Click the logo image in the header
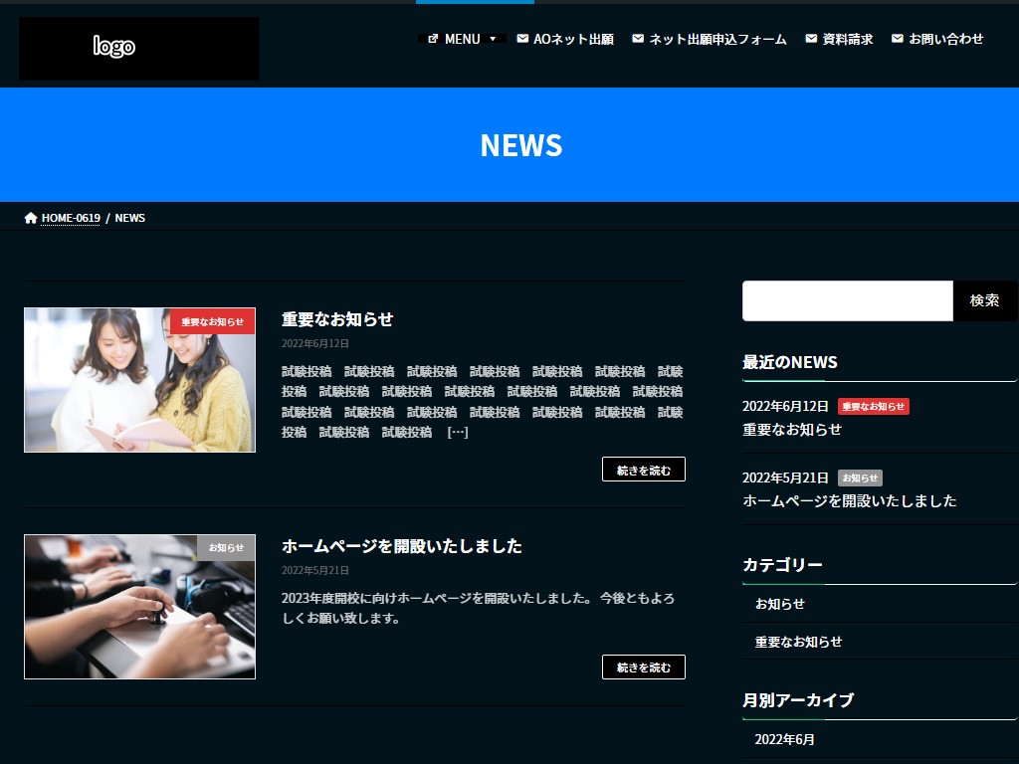This screenshot has height=764, width=1019. [x=138, y=48]
